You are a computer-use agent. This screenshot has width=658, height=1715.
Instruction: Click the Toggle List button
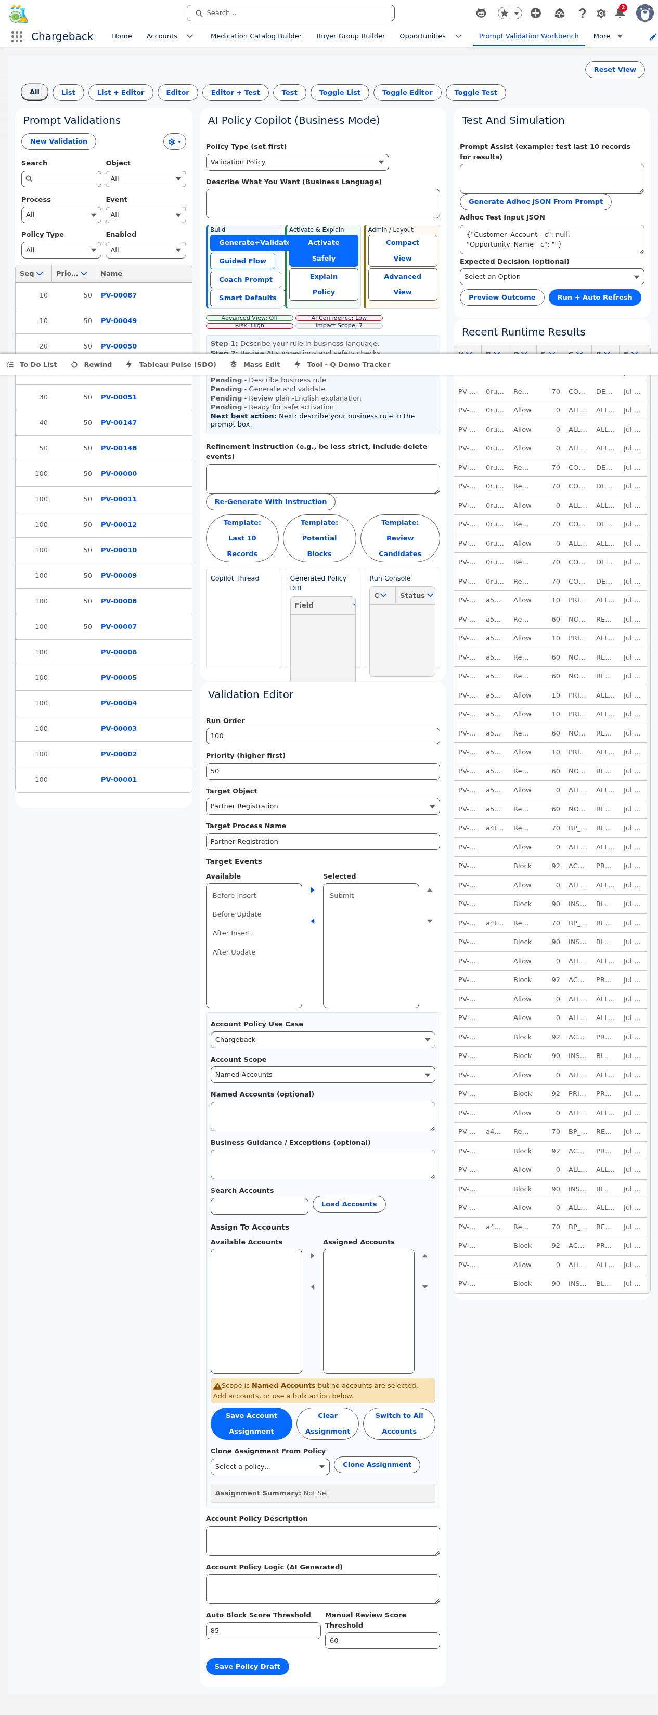click(x=340, y=93)
